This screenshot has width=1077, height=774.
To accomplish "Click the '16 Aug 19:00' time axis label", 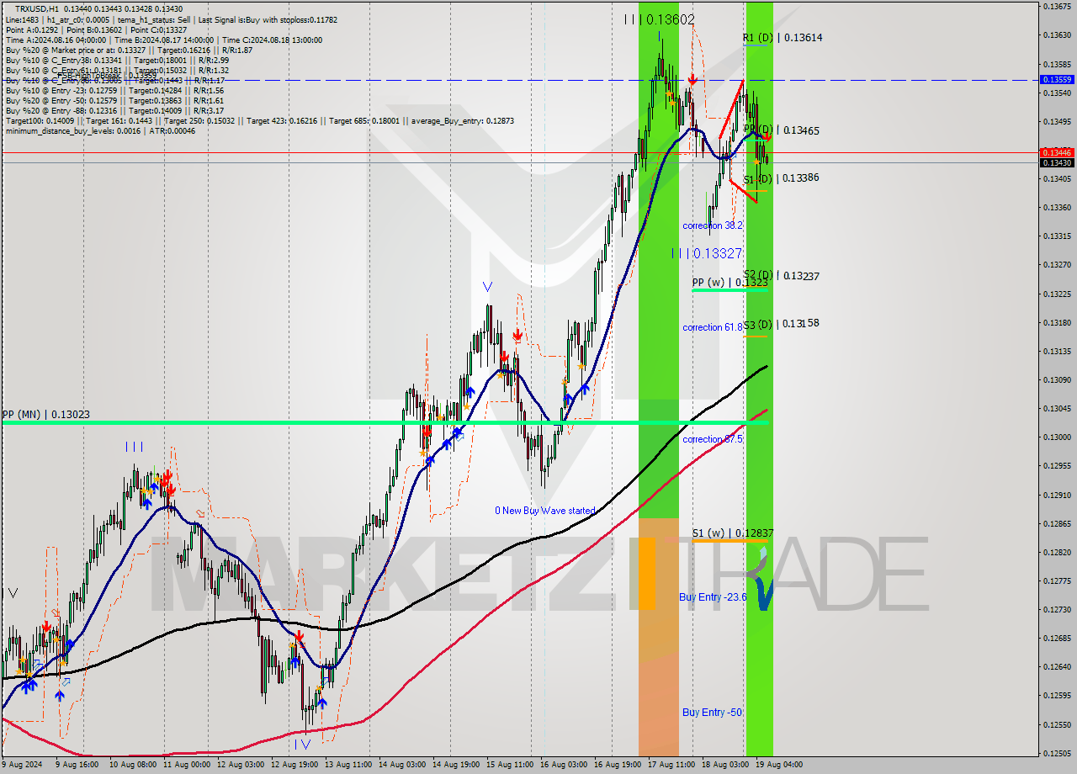I will [x=618, y=765].
